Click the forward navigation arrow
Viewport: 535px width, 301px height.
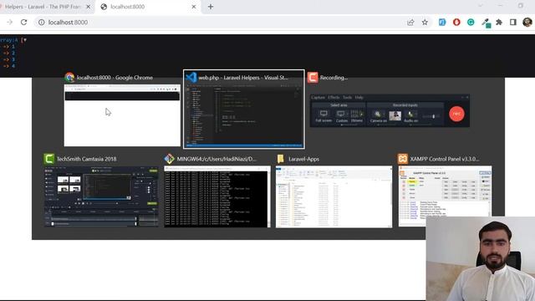tap(9, 23)
